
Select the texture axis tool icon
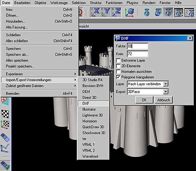click(5, 125)
